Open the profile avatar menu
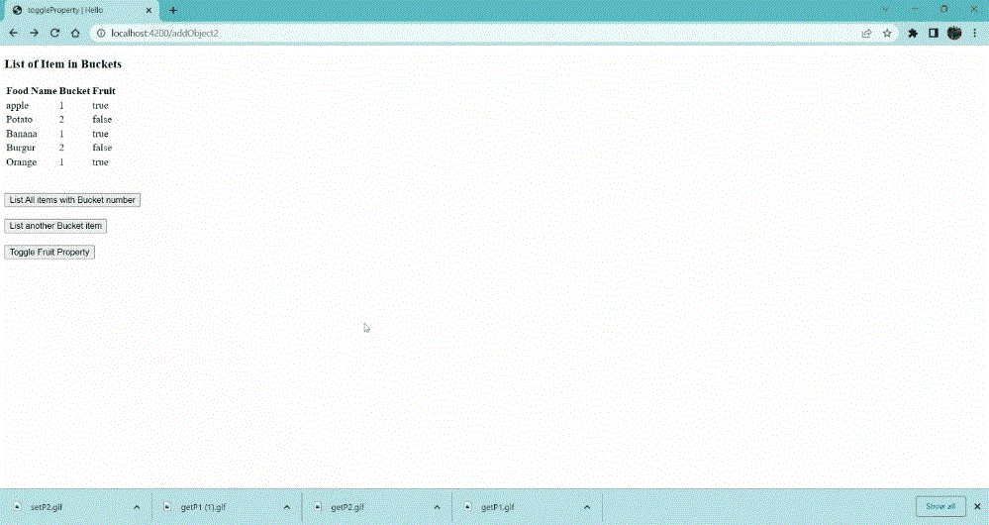 pos(954,33)
